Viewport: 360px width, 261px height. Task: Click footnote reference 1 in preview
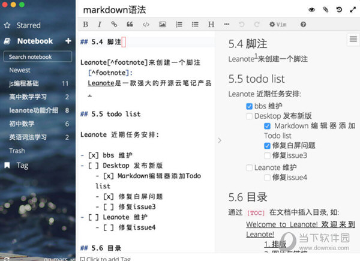click(256, 56)
